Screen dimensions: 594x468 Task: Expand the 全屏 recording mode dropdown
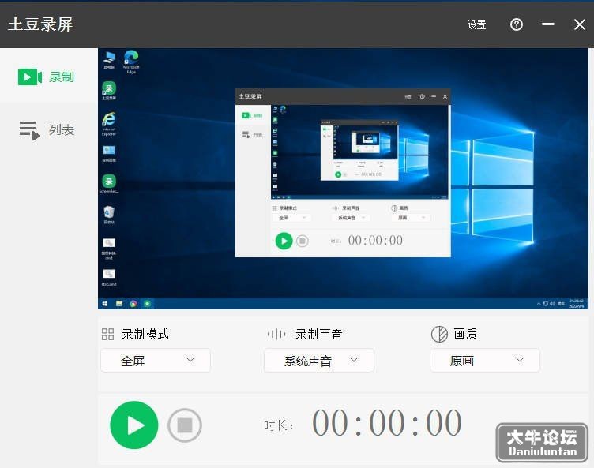click(x=156, y=360)
